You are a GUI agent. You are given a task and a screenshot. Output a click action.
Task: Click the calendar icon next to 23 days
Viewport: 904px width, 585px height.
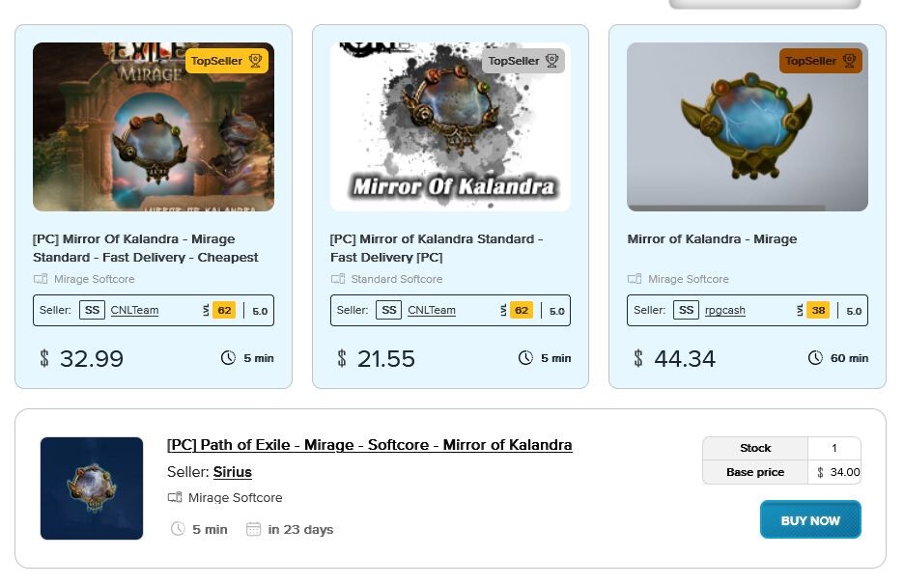point(253,529)
